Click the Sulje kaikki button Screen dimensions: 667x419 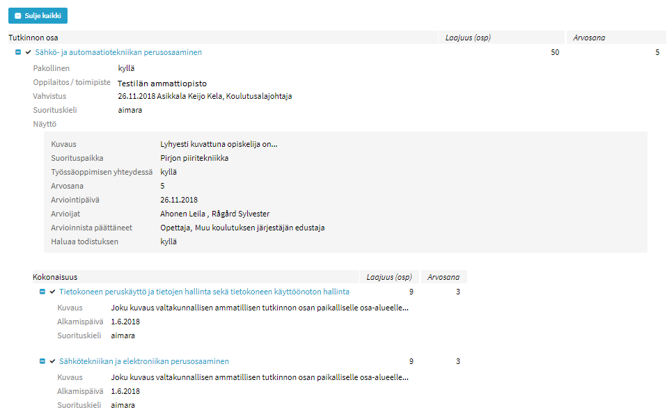click(x=38, y=15)
